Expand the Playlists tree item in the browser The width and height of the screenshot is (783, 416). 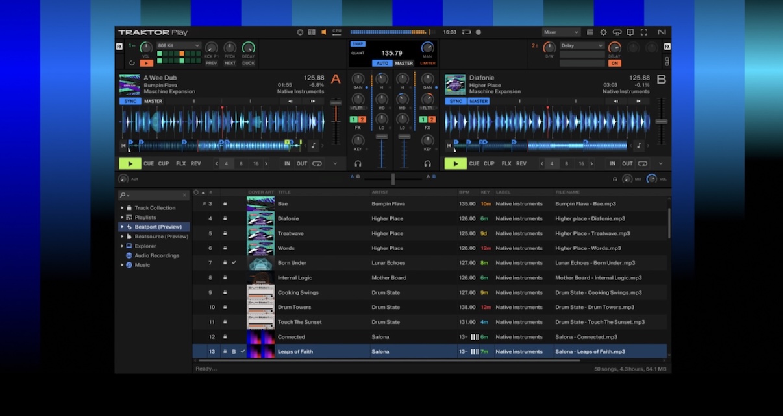[122, 216]
